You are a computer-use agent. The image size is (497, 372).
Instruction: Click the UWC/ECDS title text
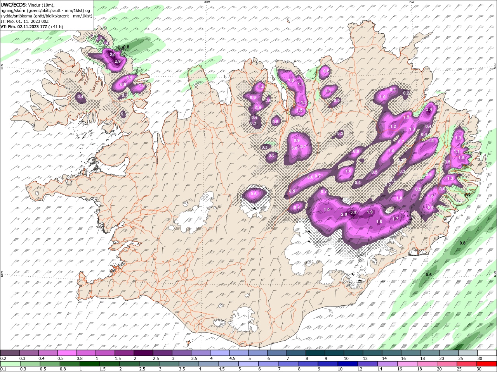(14, 4)
